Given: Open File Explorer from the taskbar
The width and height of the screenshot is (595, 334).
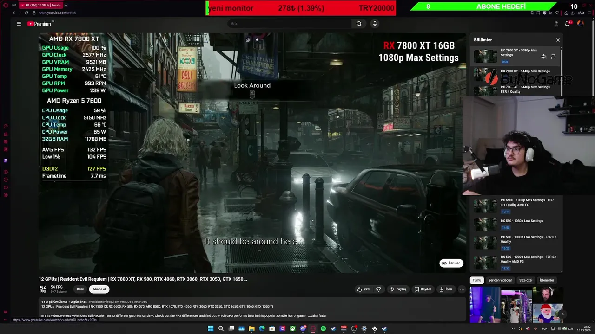Looking at the screenshot, I should pyautogui.click(x=251, y=328).
